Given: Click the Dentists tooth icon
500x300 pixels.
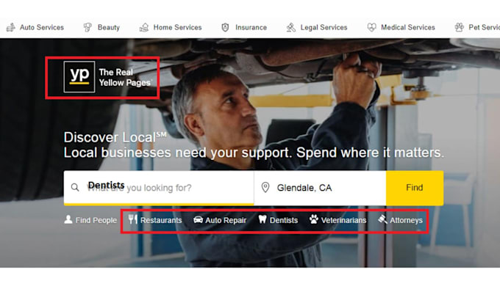Looking at the screenshot, I should (x=262, y=219).
